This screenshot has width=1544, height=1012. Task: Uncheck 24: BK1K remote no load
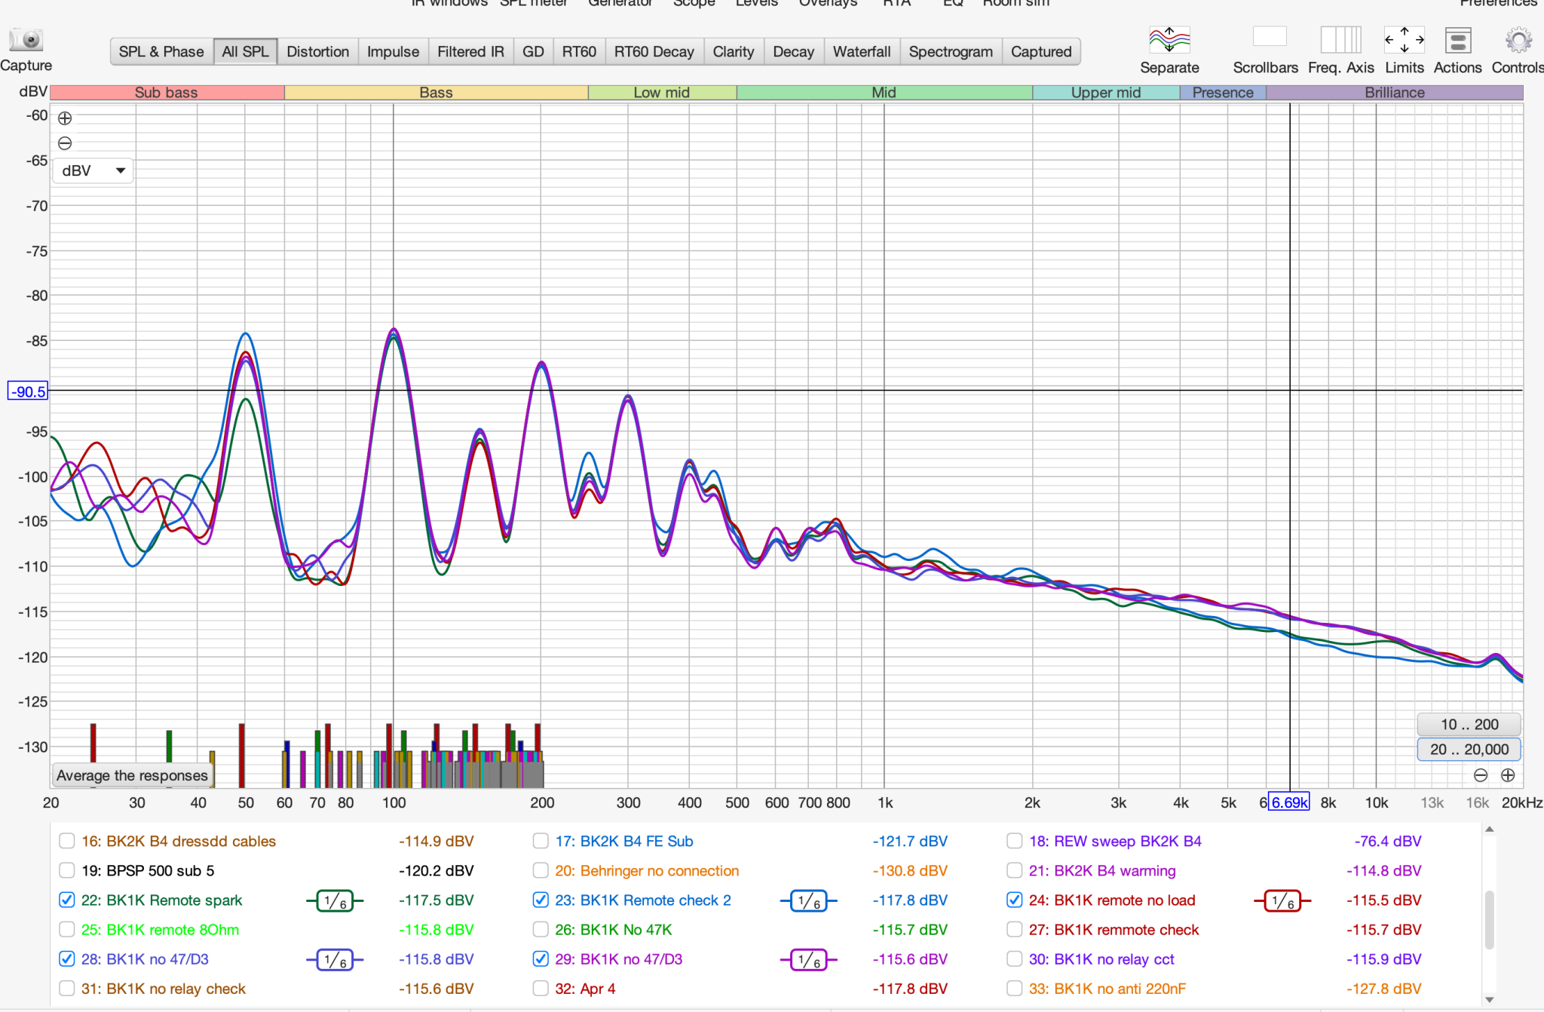pos(1015,900)
